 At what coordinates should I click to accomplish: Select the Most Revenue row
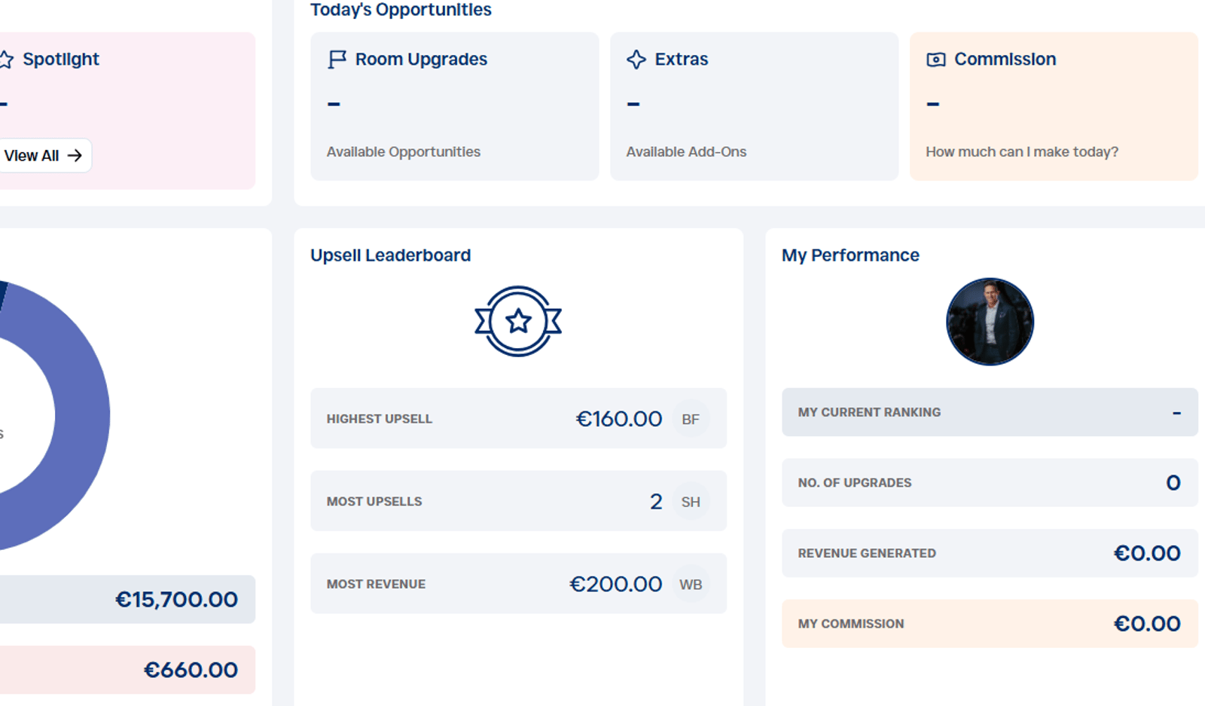[518, 583]
